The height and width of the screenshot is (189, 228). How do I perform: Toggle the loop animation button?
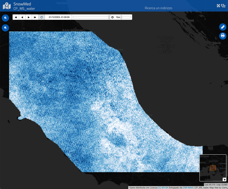(x=41, y=17)
